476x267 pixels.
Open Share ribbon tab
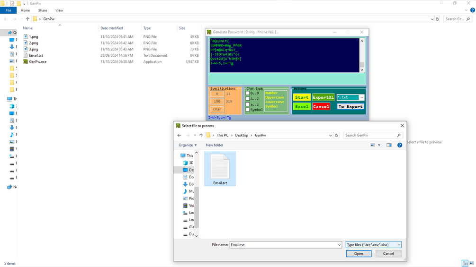tap(43, 10)
